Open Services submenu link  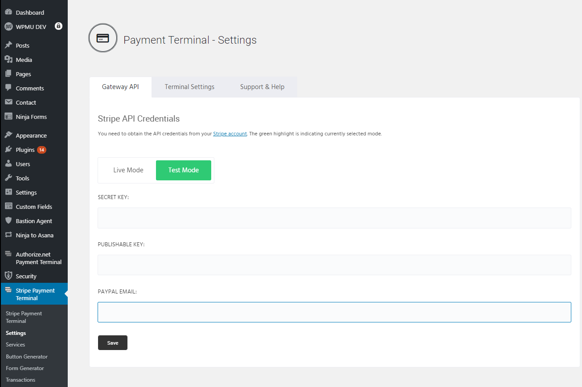pyautogui.click(x=15, y=345)
